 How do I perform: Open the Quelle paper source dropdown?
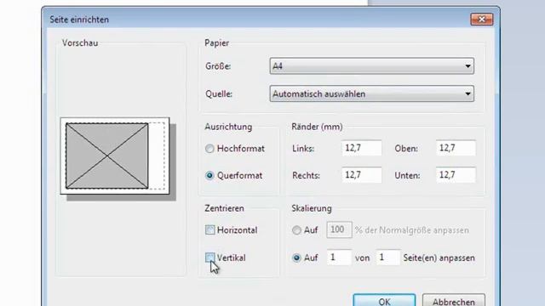[x=371, y=93]
